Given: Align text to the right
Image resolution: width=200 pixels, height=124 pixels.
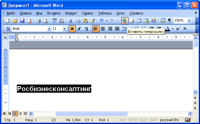Looking at the screenshot, I should pyautogui.click(x=110, y=28).
